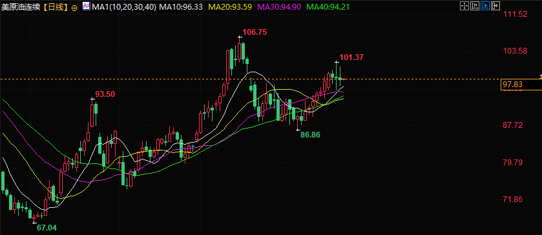Click the MA10:96.33 value label
This screenshot has height=235, width=542.
pyautogui.click(x=180, y=7)
